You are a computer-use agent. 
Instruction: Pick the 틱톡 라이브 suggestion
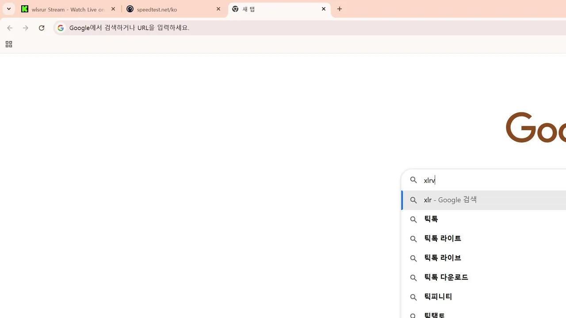click(484, 258)
